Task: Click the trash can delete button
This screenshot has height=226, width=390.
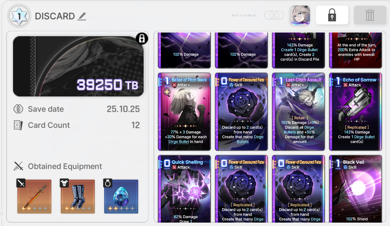Action: (370, 15)
